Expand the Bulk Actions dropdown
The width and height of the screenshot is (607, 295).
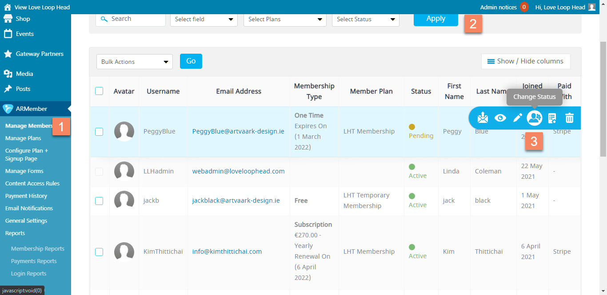tap(134, 62)
